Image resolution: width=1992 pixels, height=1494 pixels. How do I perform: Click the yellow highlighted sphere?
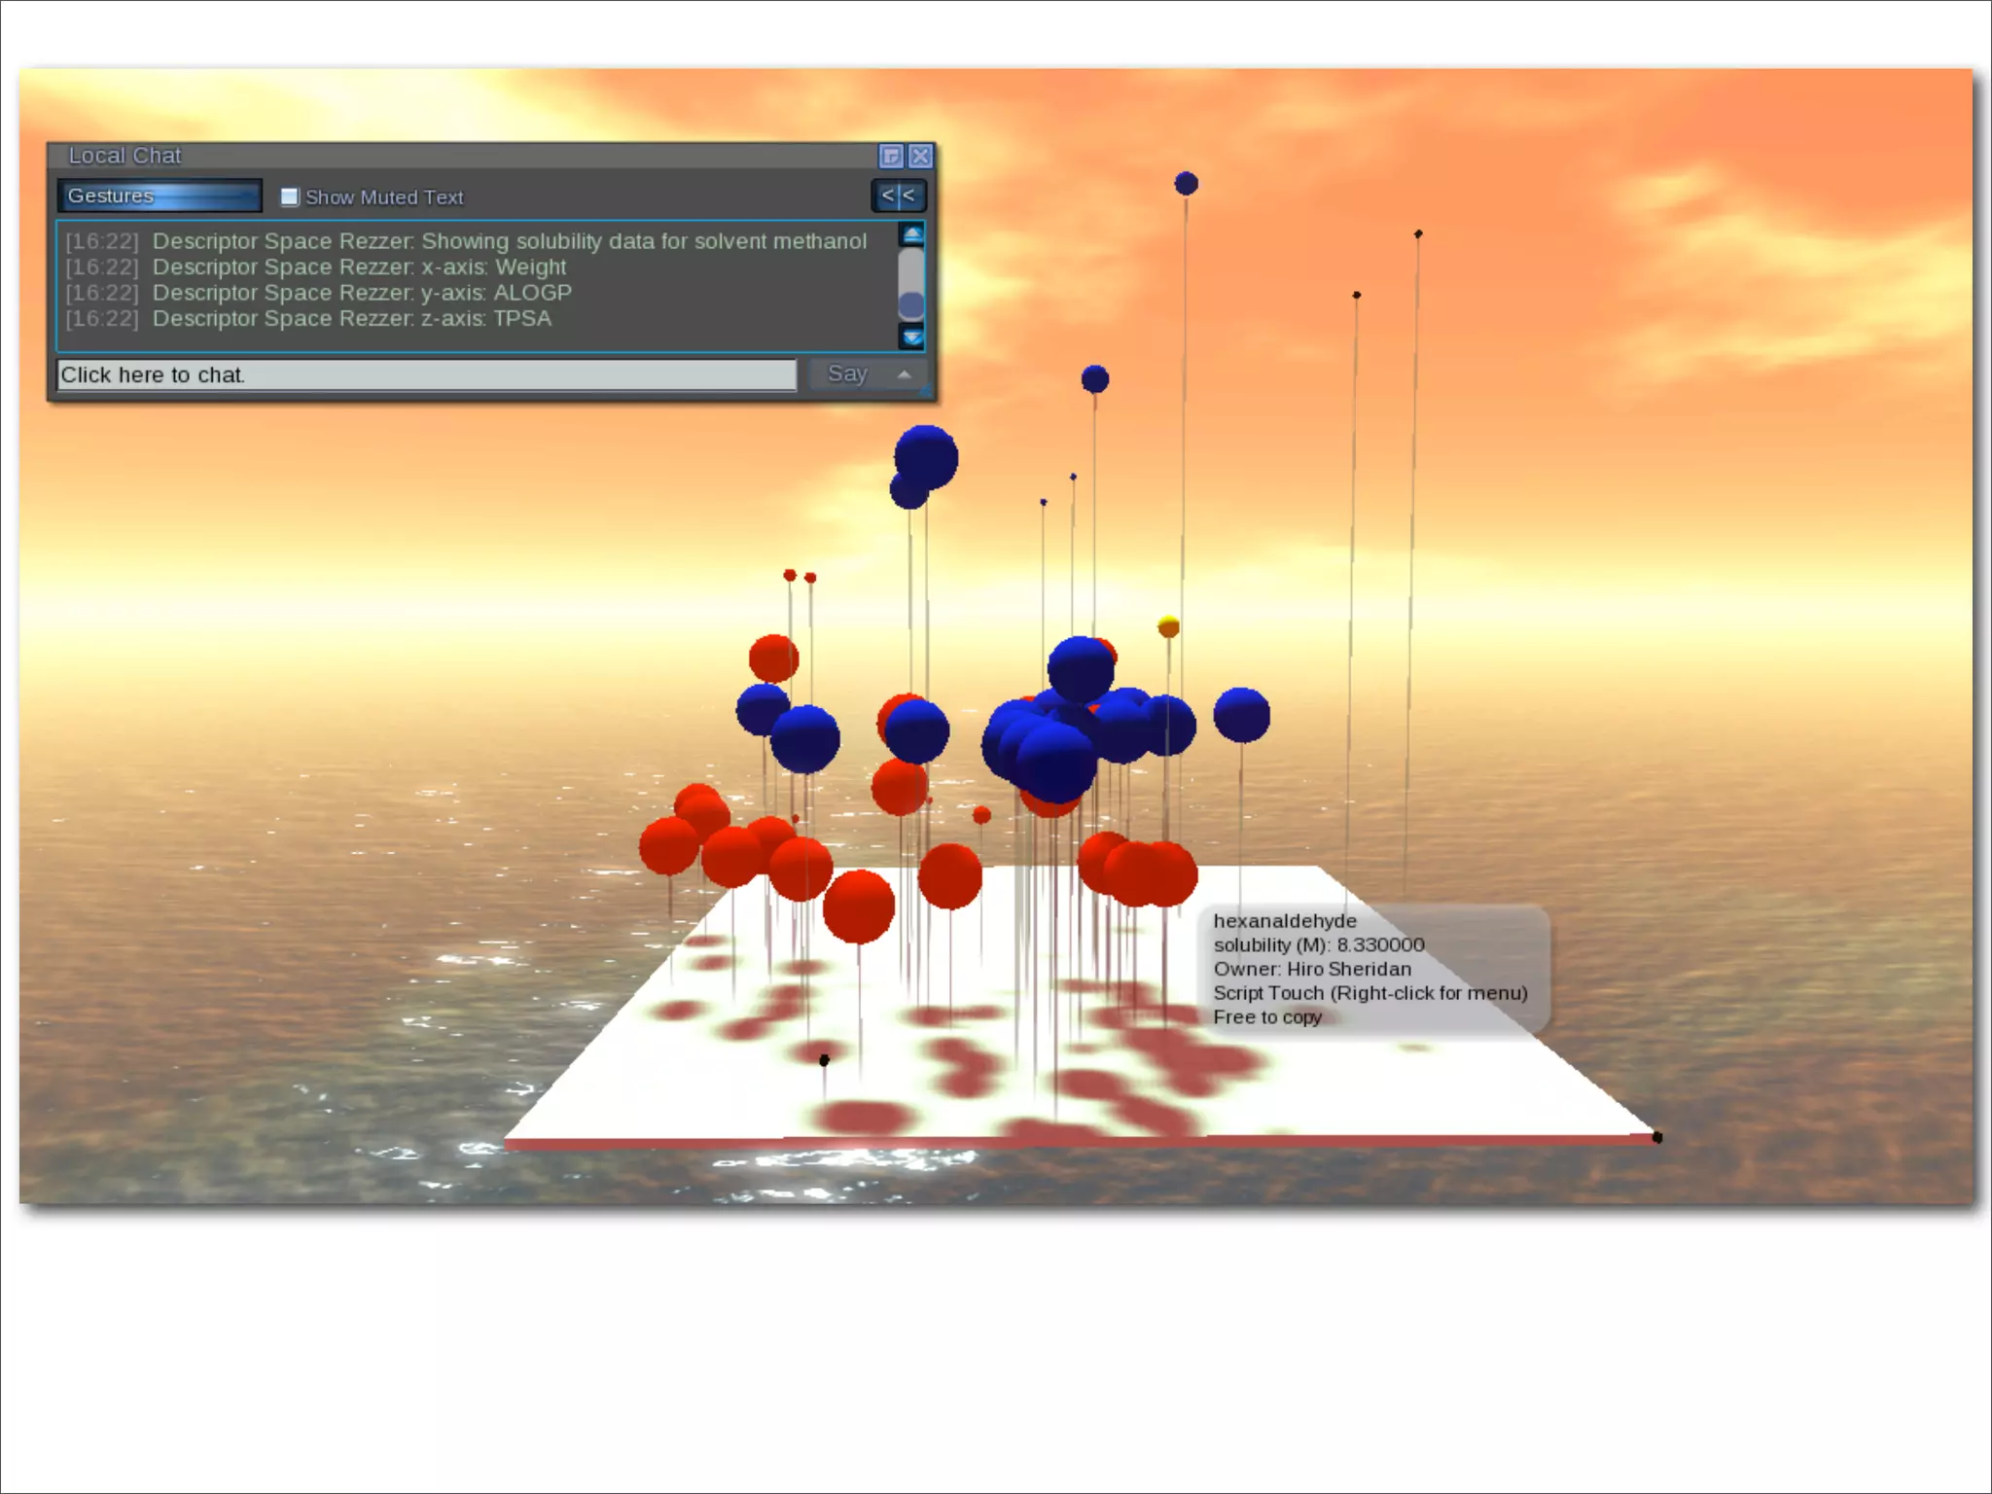coord(1169,627)
